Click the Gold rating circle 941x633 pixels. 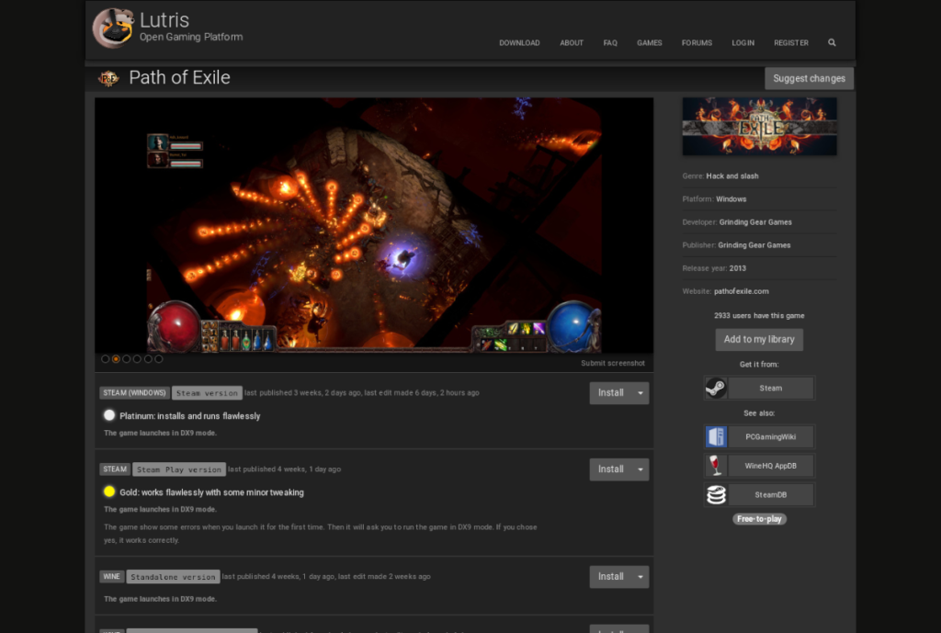[x=108, y=492]
